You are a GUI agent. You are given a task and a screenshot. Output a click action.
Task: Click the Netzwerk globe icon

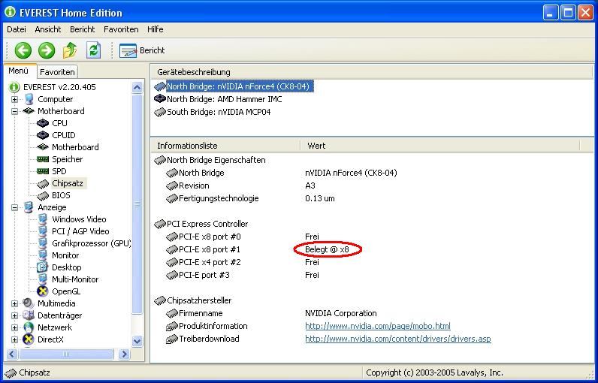click(29, 327)
